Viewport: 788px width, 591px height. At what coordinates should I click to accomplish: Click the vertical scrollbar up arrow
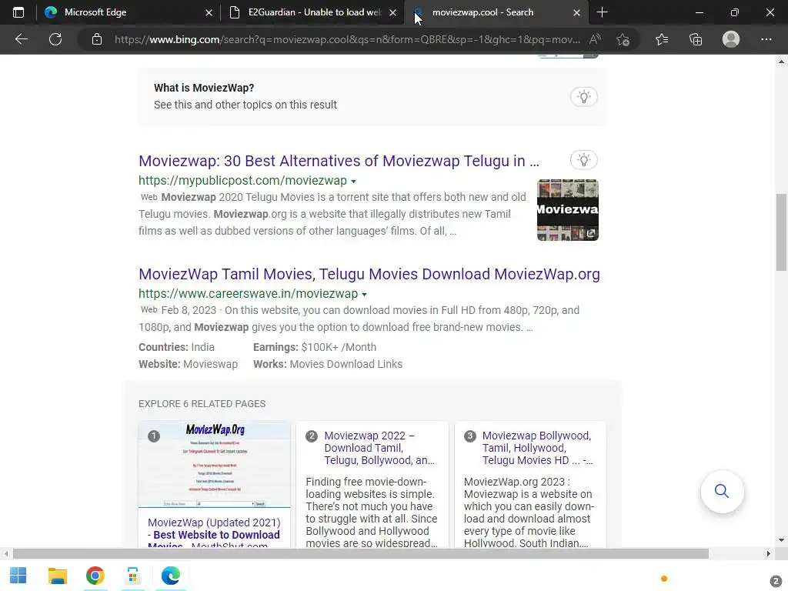point(781,62)
